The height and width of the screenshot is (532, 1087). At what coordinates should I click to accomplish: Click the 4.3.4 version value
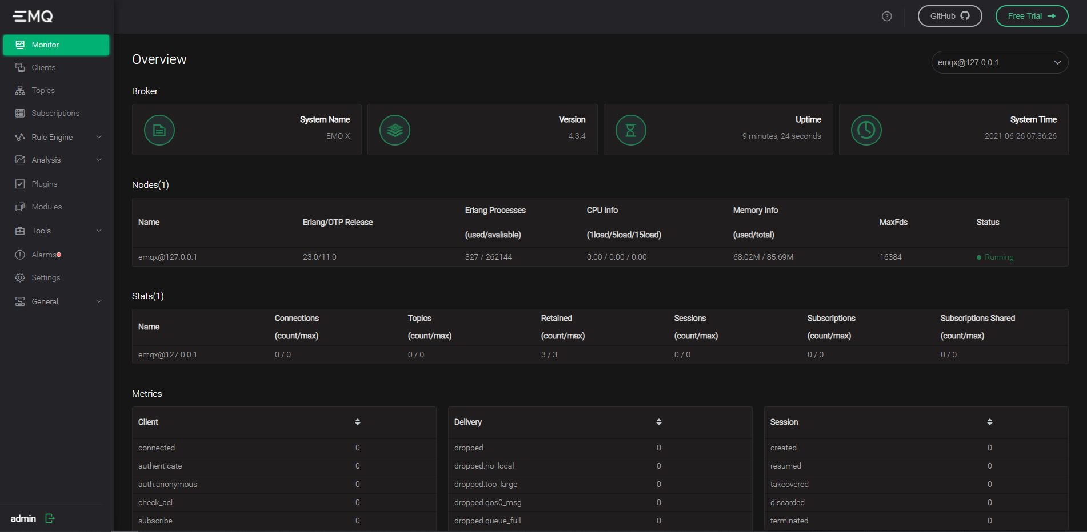click(577, 136)
